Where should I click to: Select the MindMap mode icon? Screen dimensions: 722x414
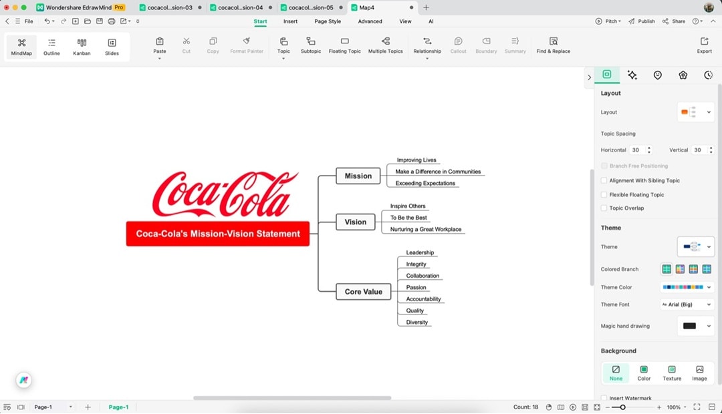(21, 47)
